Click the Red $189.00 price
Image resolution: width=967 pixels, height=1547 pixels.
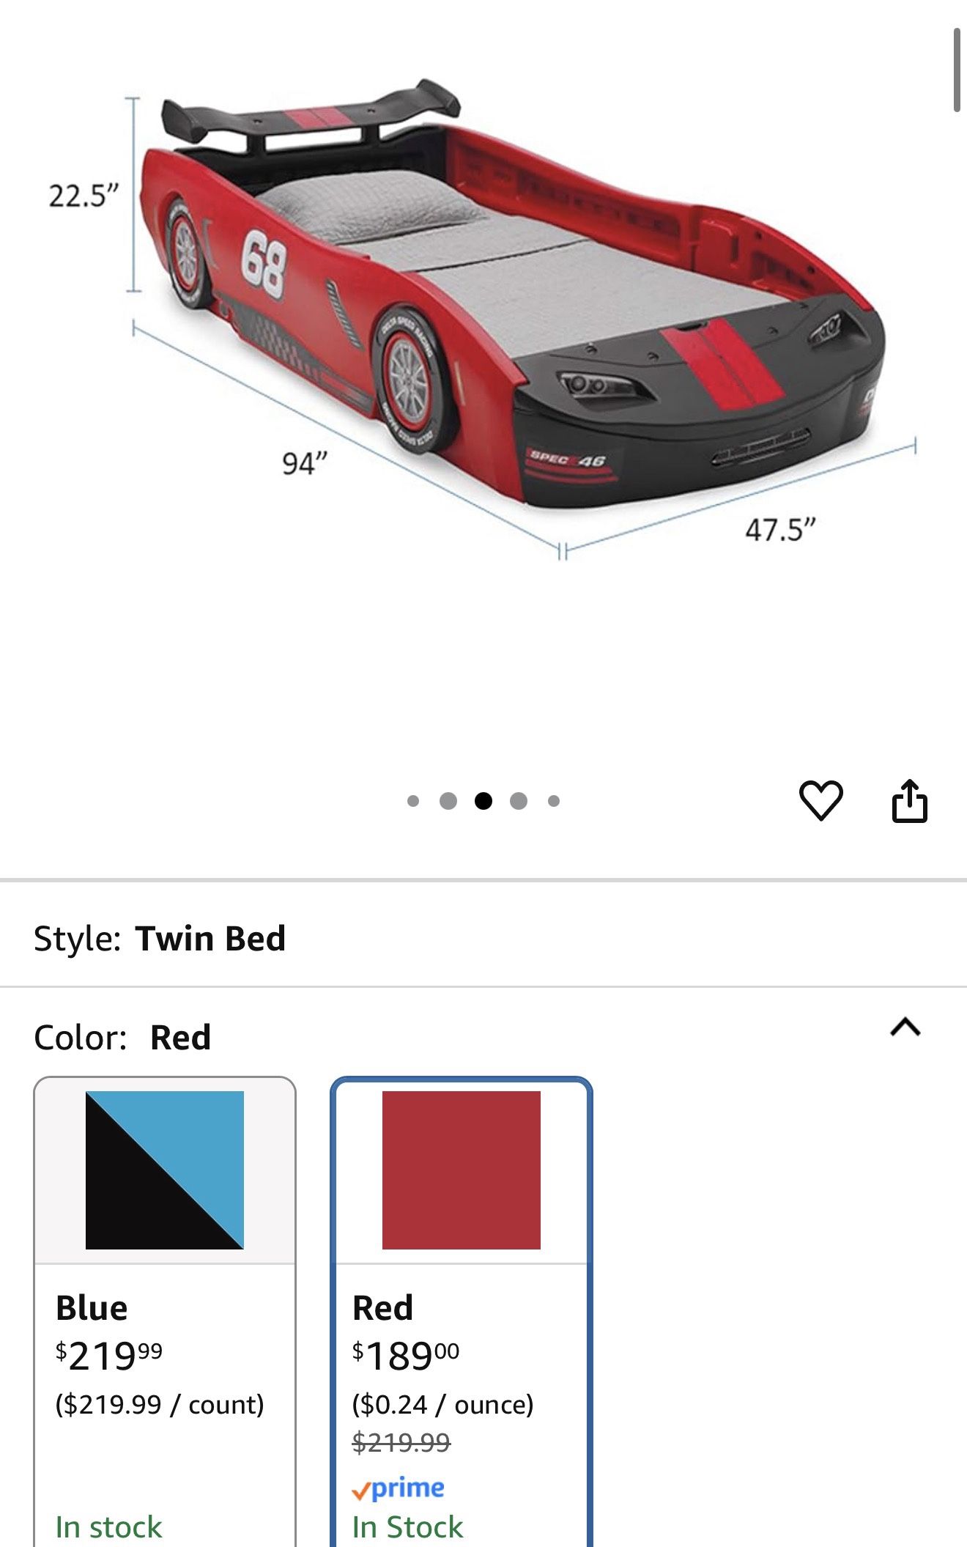pyautogui.click(x=406, y=1356)
